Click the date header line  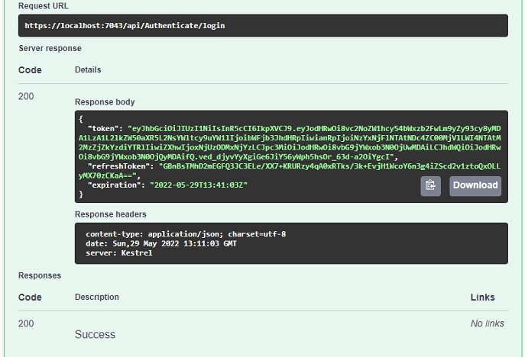coord(161,243)
